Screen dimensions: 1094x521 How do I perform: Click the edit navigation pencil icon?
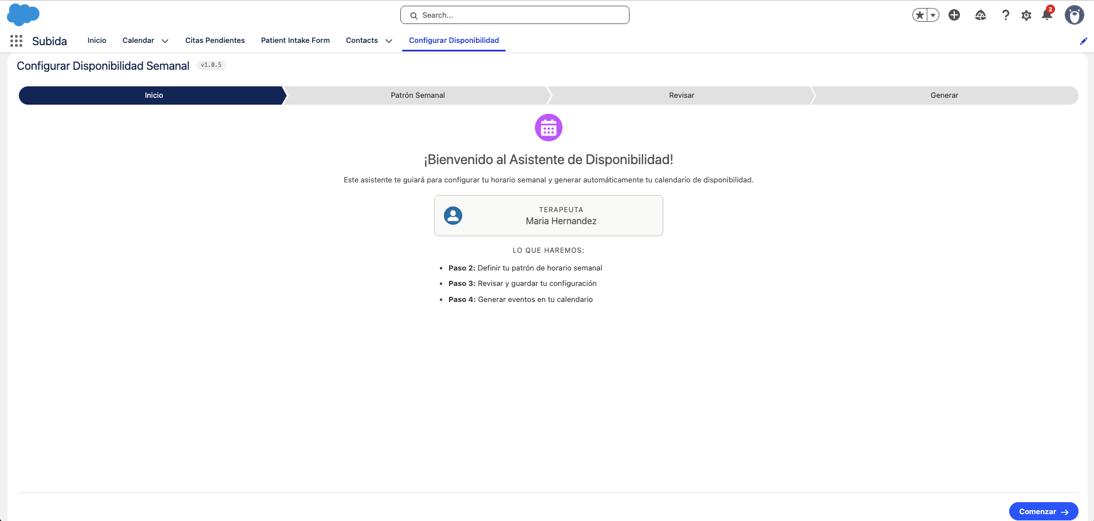[x=1083, y=41]
